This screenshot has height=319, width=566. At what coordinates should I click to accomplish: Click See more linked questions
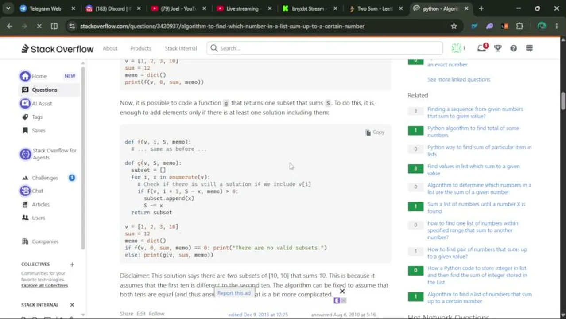(459, 80)
